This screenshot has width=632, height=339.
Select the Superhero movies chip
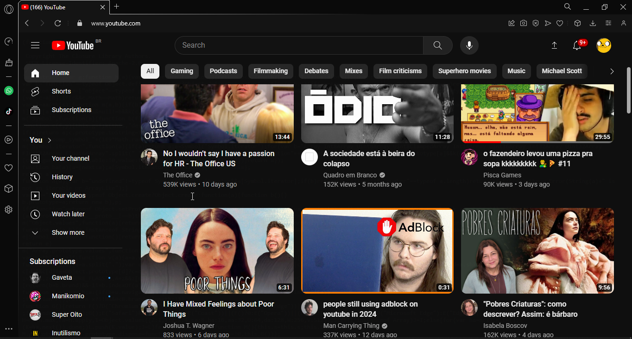click(x=465, y=71)
